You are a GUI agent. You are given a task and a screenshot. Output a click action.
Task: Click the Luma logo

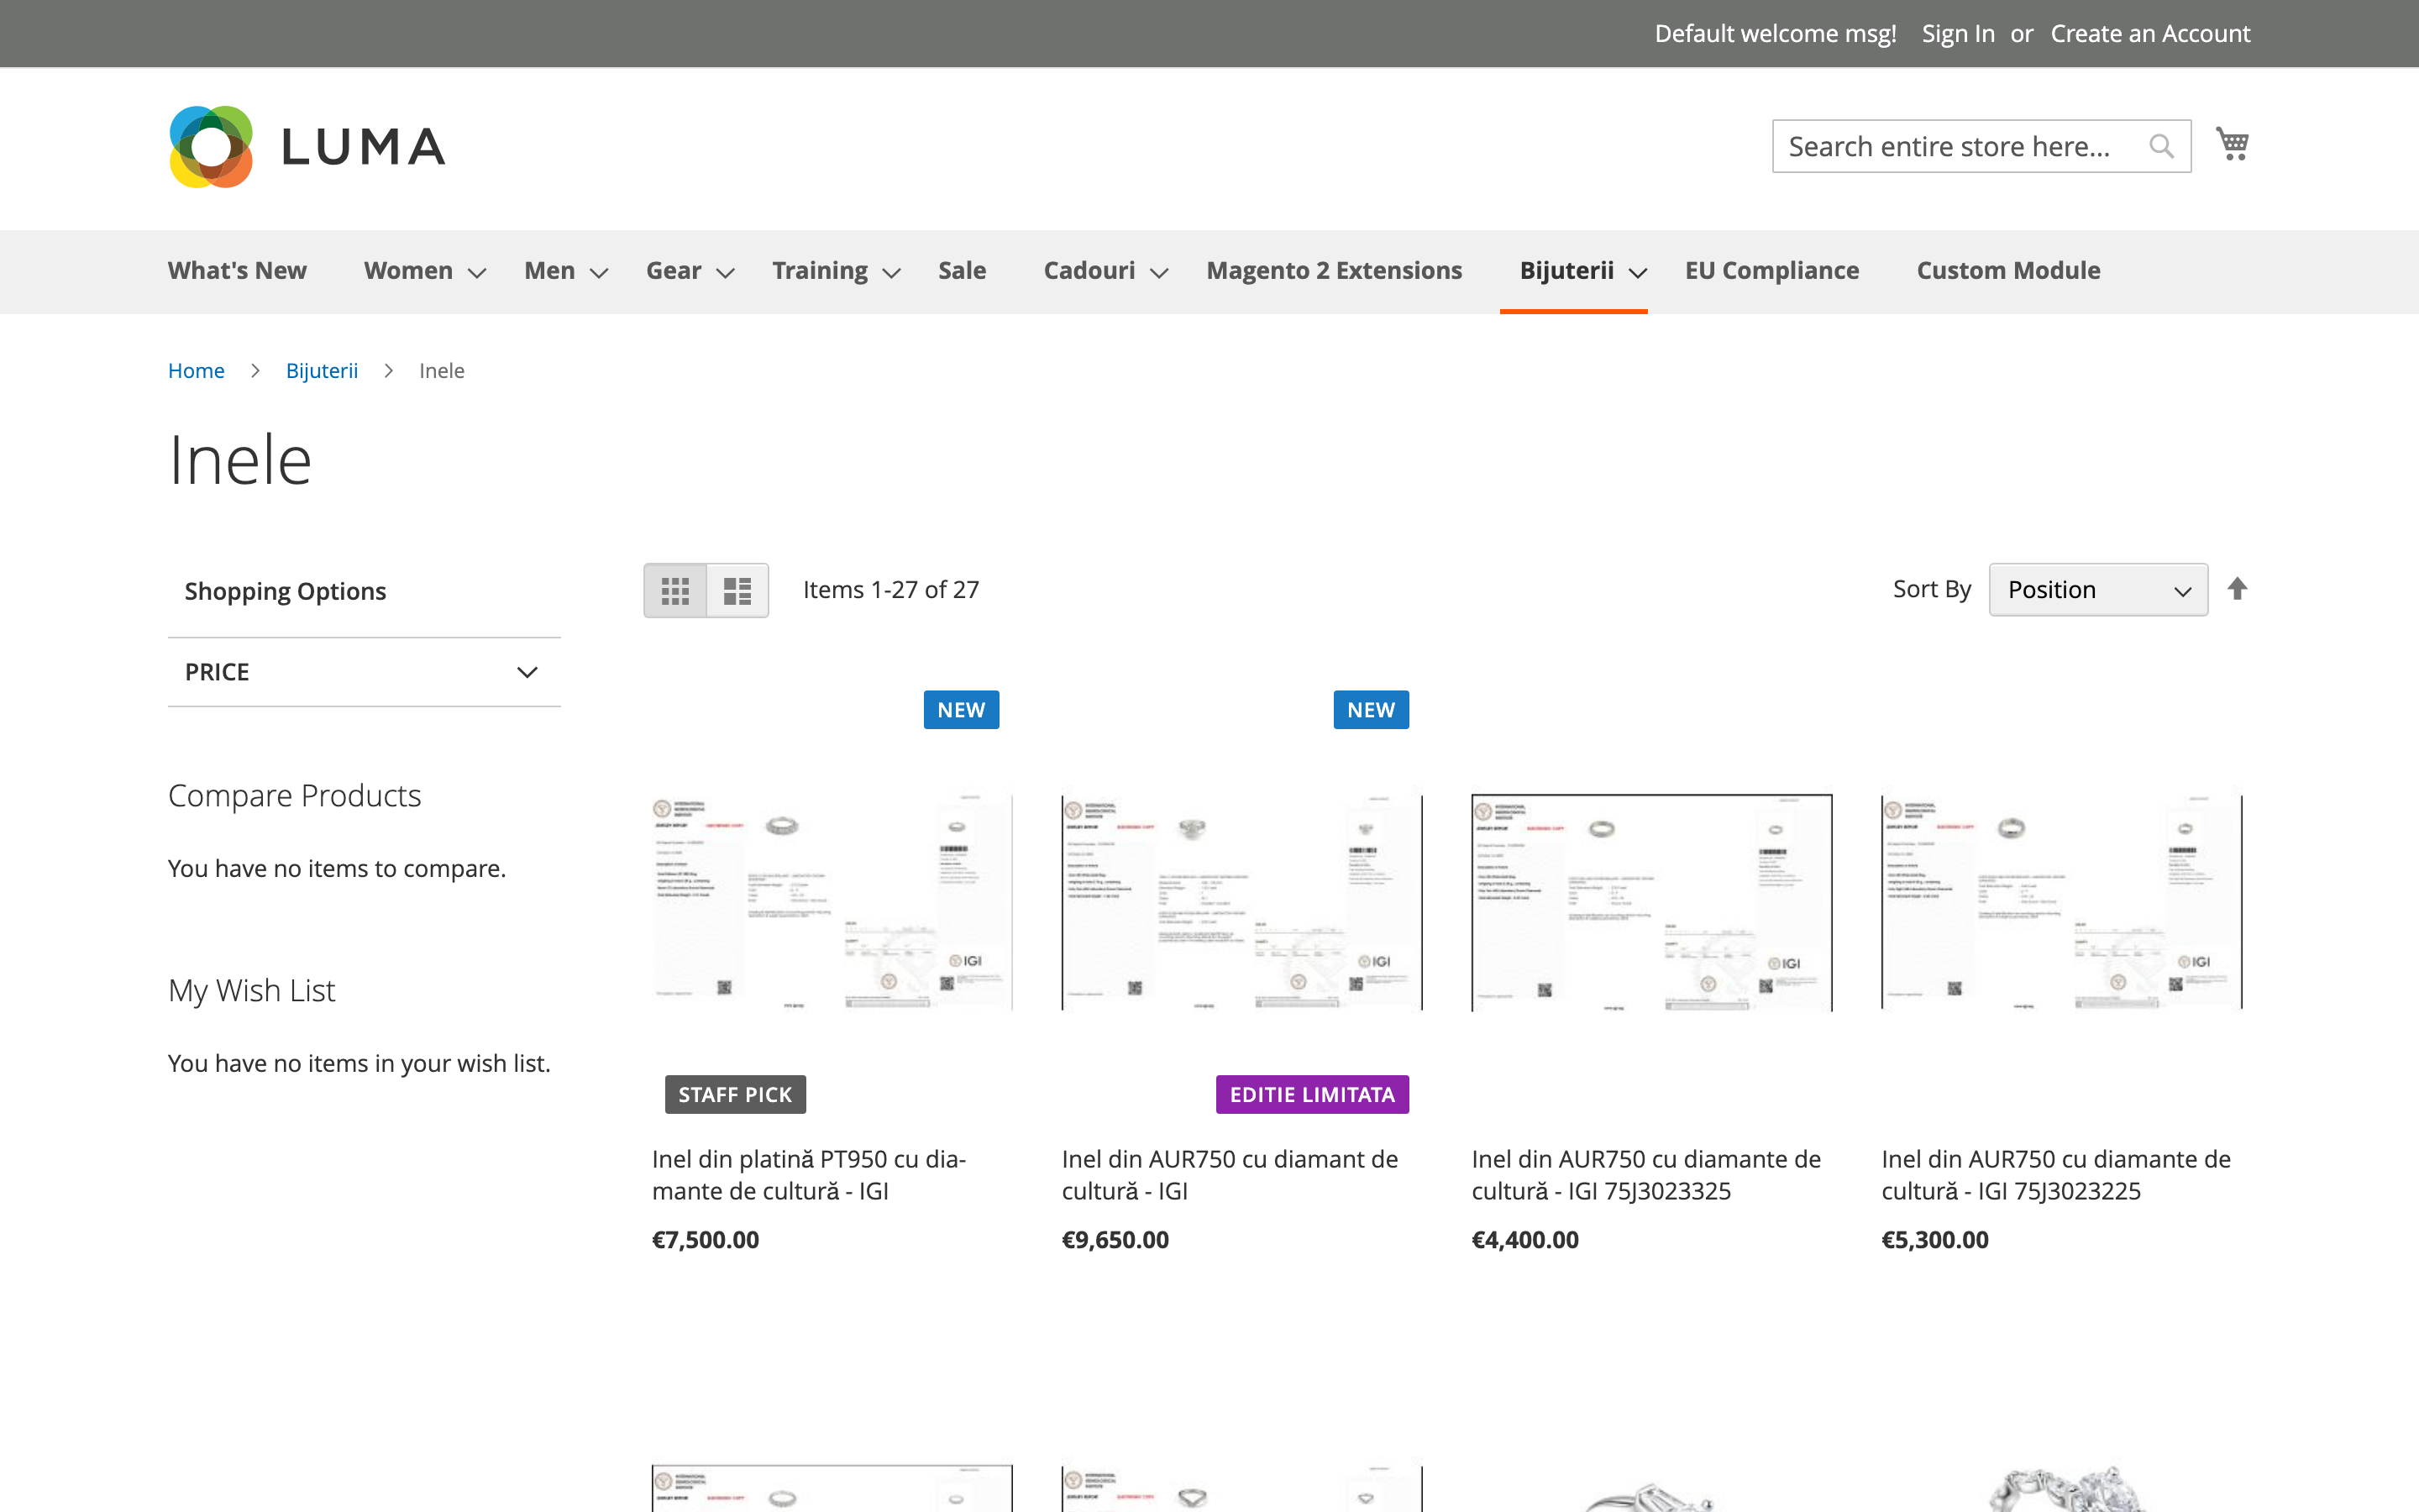(x=307, y=147)
